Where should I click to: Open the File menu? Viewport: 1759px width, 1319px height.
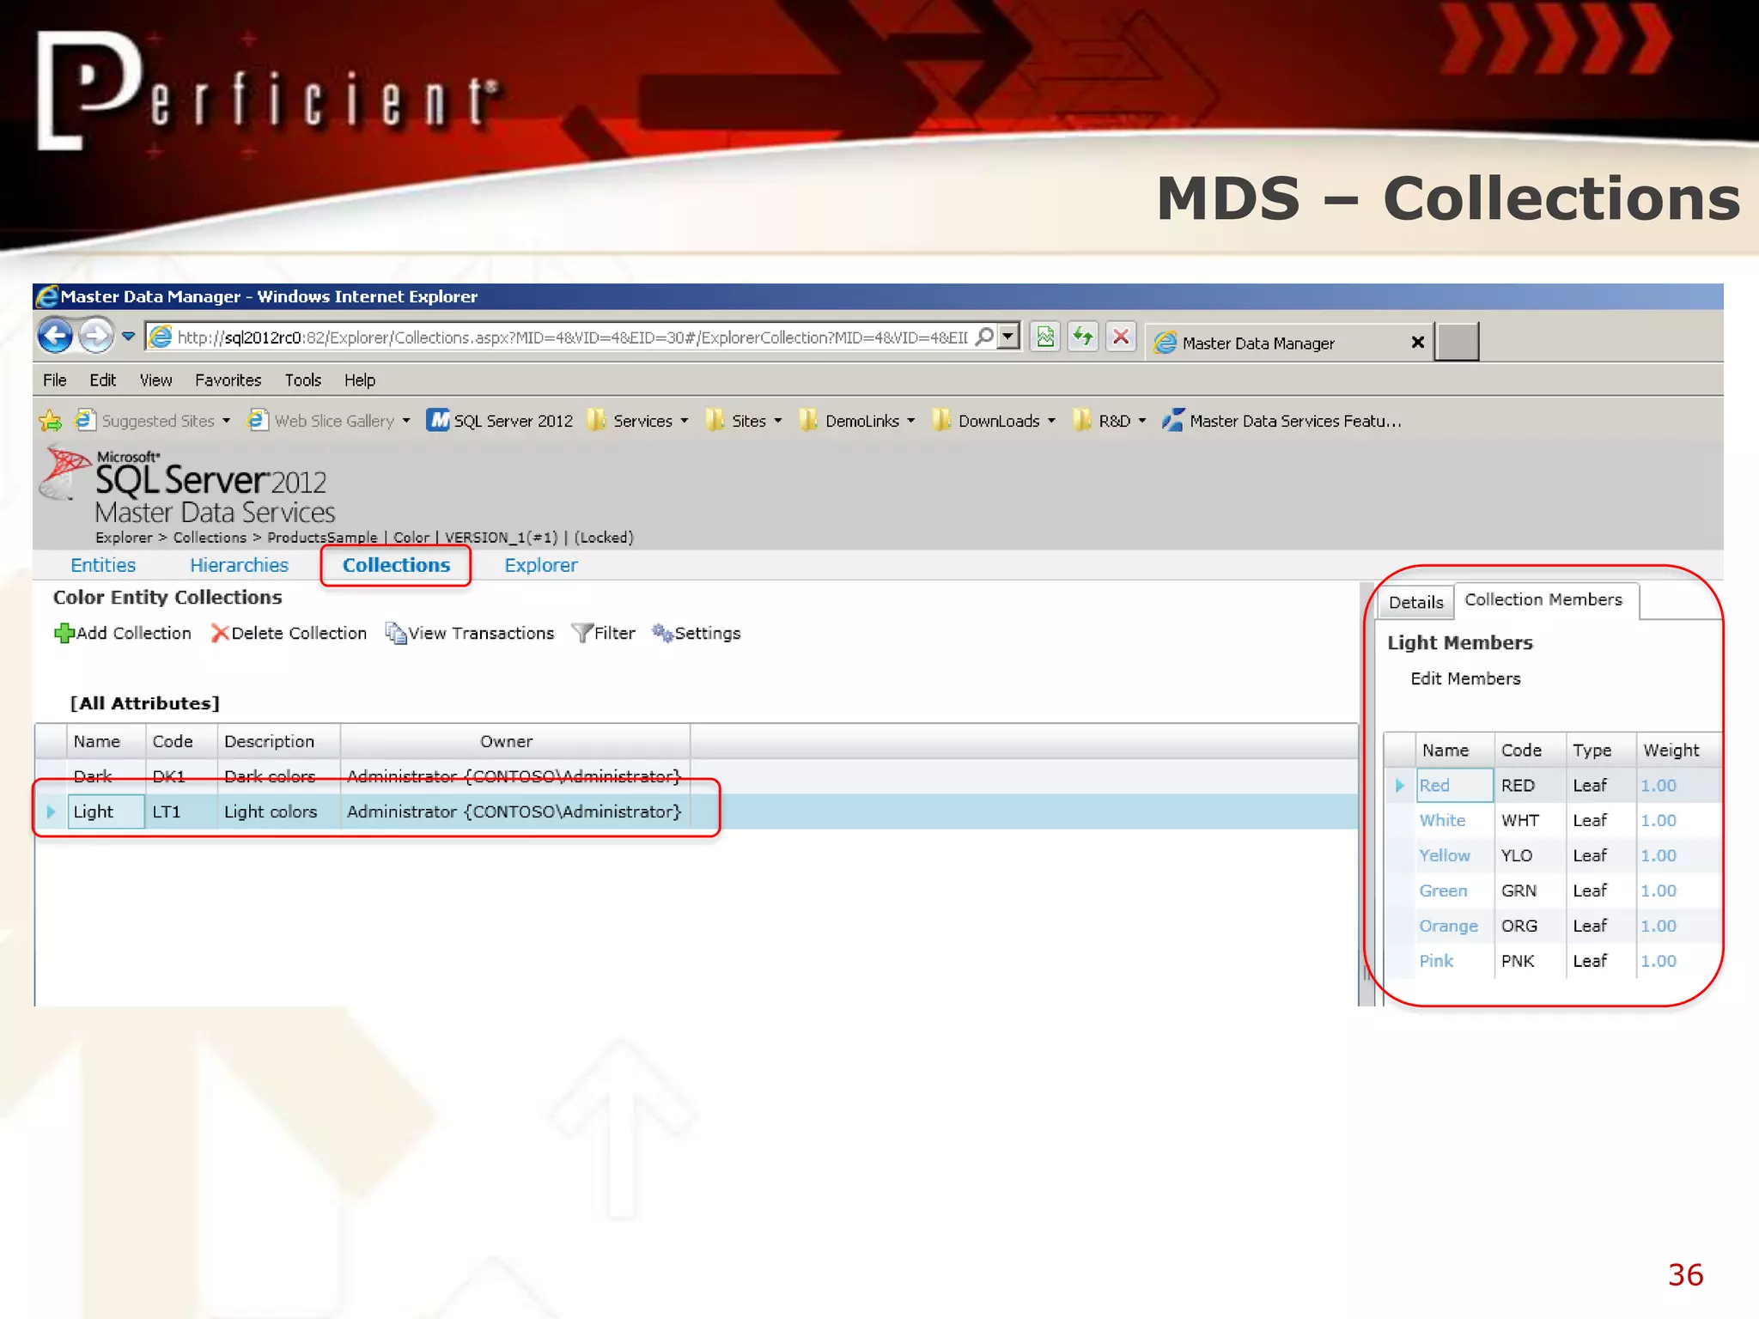(x=55, y=380)
